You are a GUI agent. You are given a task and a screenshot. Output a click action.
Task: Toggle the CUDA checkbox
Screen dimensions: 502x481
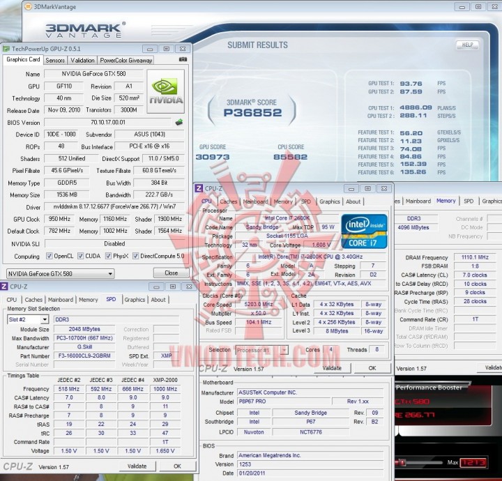coord(80,256)
